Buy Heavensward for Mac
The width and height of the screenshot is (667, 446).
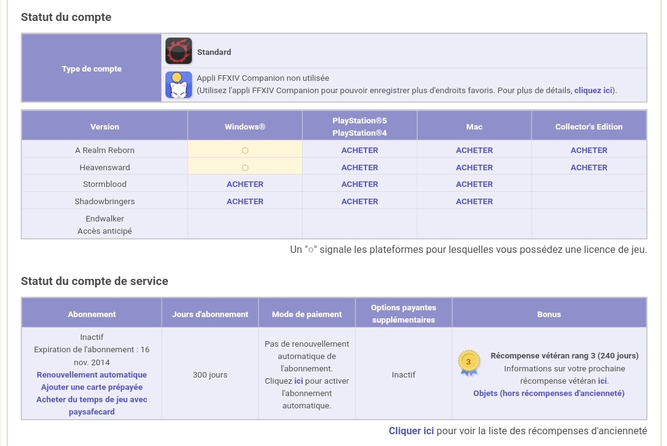click(x=474, y=167)
